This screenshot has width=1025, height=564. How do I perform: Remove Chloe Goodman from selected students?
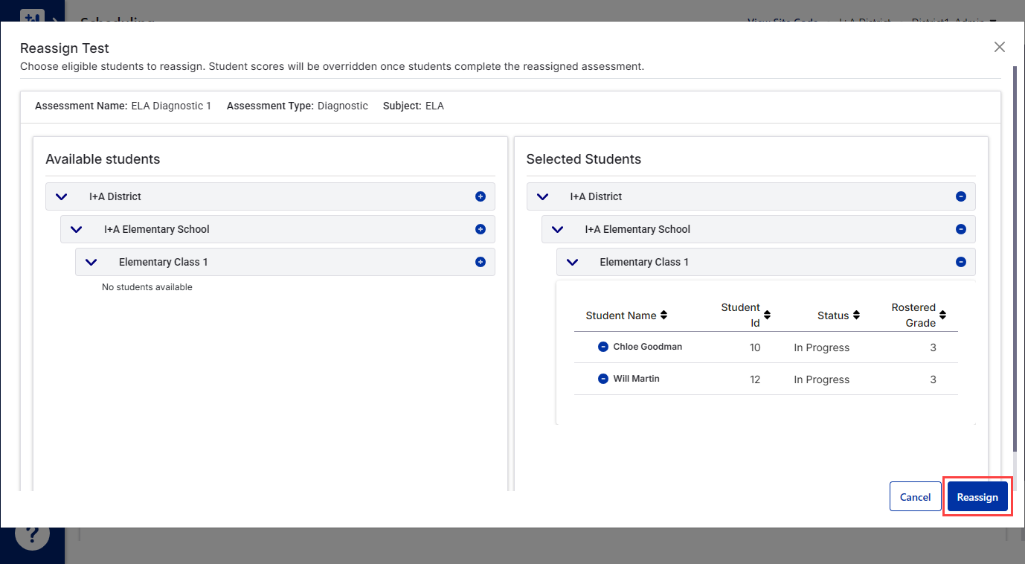603,347
